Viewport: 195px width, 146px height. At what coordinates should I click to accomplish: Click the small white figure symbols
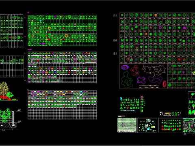click(x=161, y=113)
